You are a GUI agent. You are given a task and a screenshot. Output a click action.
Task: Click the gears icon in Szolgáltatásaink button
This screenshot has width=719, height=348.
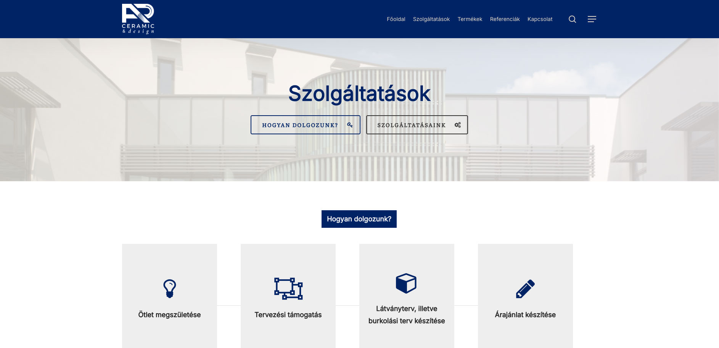point(457,125)
